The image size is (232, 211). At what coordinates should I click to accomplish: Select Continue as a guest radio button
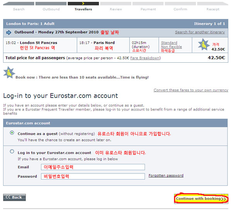point(12,133)
